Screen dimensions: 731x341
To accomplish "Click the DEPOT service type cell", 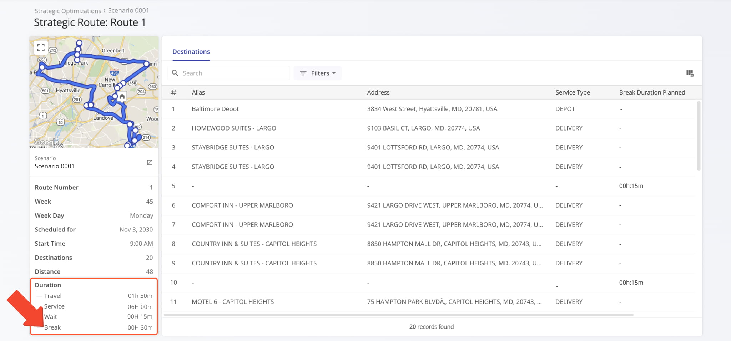I will 565,109.
